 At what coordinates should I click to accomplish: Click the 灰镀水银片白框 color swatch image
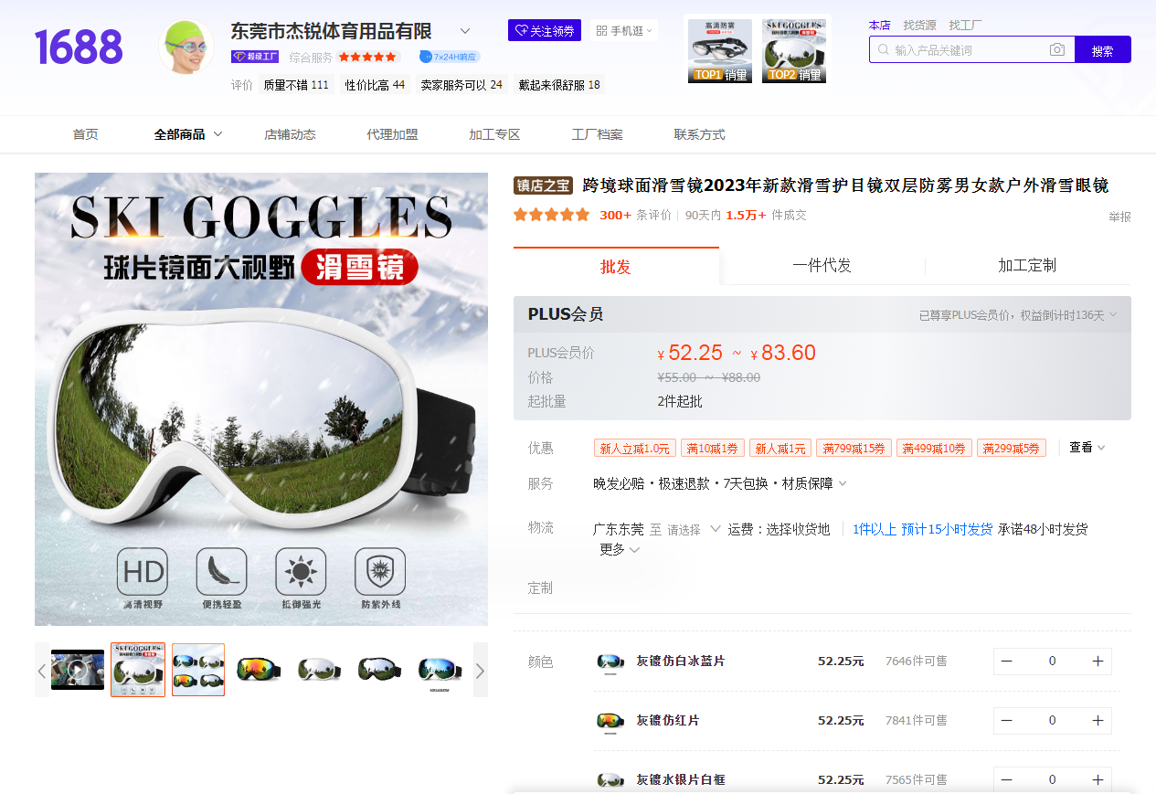coord(610,779)
